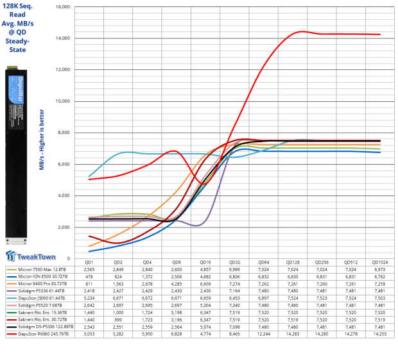Image resolution: width=398 pixels, height=364 pixels.
Task: Select the 'DapuStor R6060 245.76TB' row label
Action: click(x=44, y=334)
